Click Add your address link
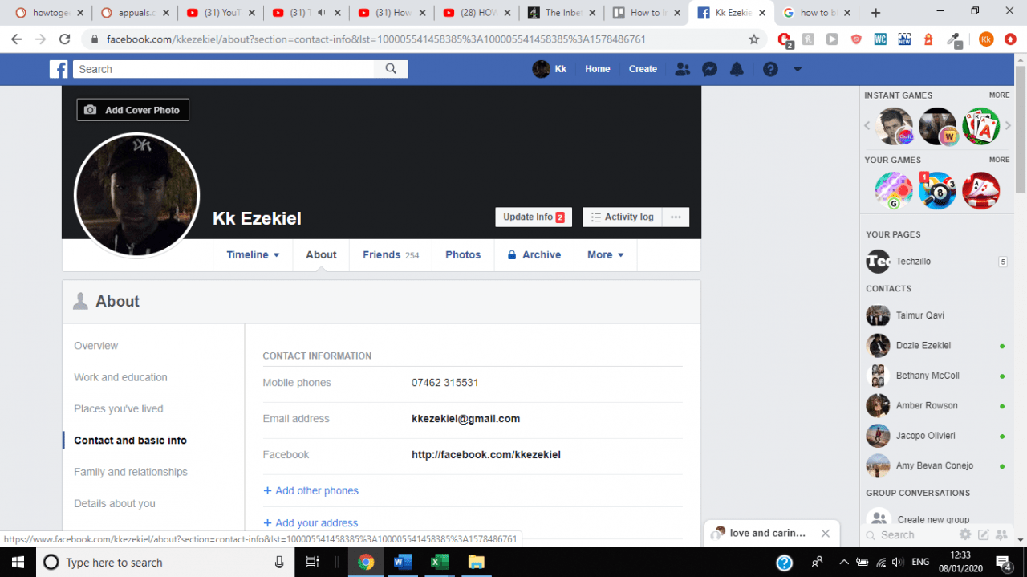The image size is (1027, 577). [311, 522]
